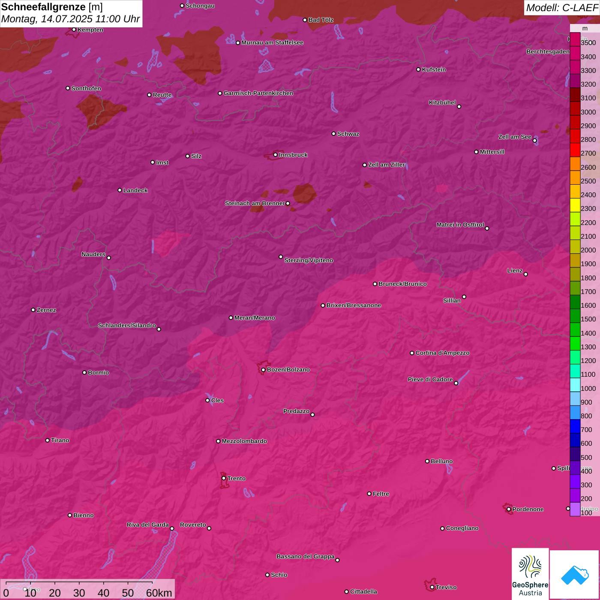The image size is (600, 600).
Task: Click the date Montag, 14.07.2025 11:00 Uhr
Action: [x=70, y=19]
